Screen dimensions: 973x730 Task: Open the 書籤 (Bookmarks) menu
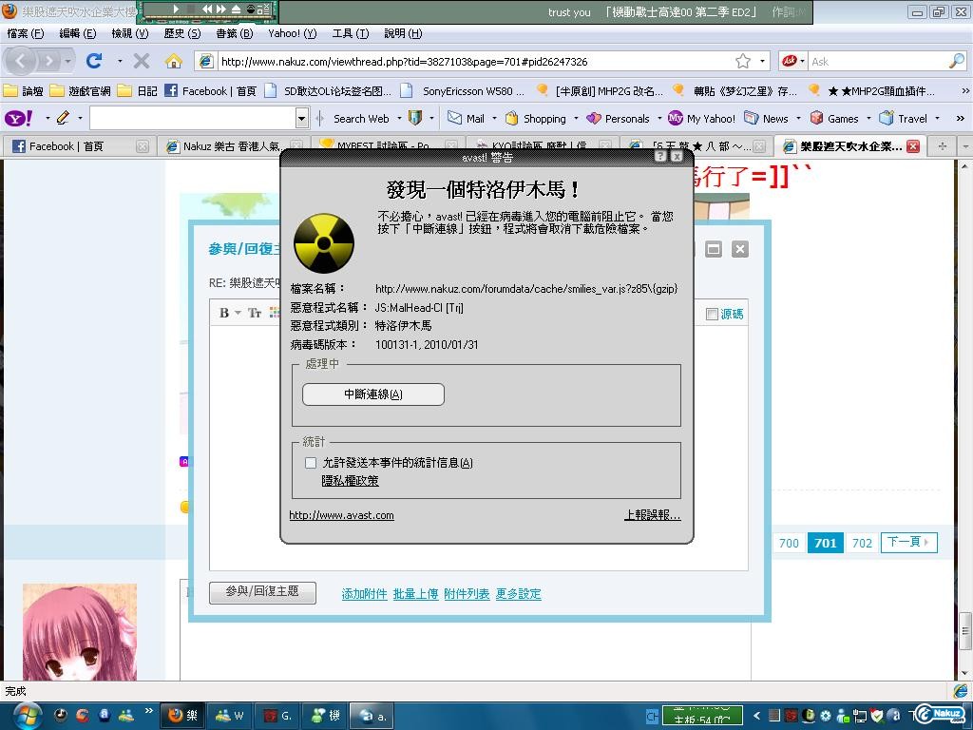[234, 33]
